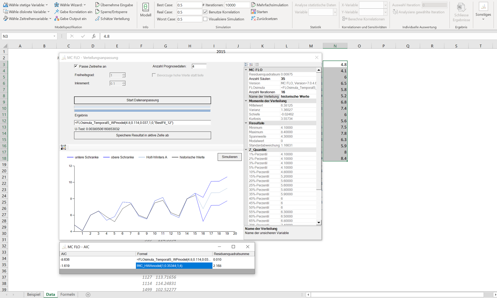Click Speichere Resultat in aktive Zelle ab
This screenshot has width=497, height=298.
pyautogui.click(x=142, y=135)
